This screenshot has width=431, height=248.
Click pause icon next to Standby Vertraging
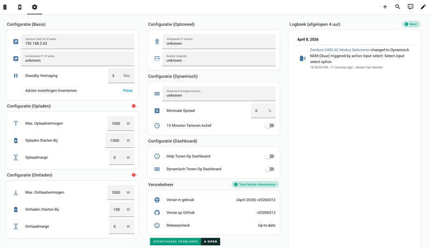point(16,75)
